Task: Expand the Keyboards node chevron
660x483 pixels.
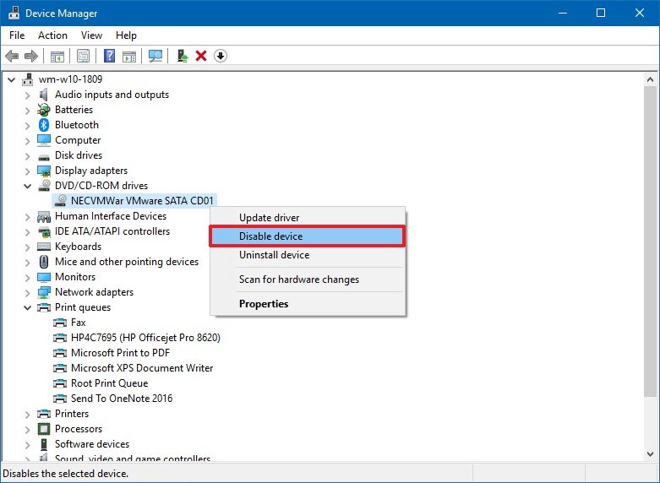Action: point(27,247)
